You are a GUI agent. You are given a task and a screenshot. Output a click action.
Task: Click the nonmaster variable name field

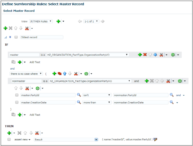click(26, 81)
